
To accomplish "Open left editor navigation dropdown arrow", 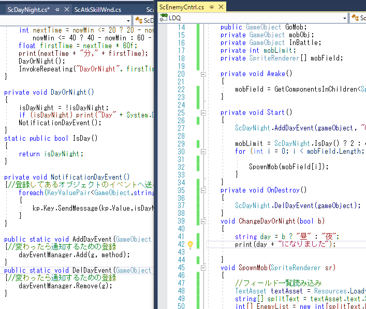I will pyautogui.click(x=128, y=21).
